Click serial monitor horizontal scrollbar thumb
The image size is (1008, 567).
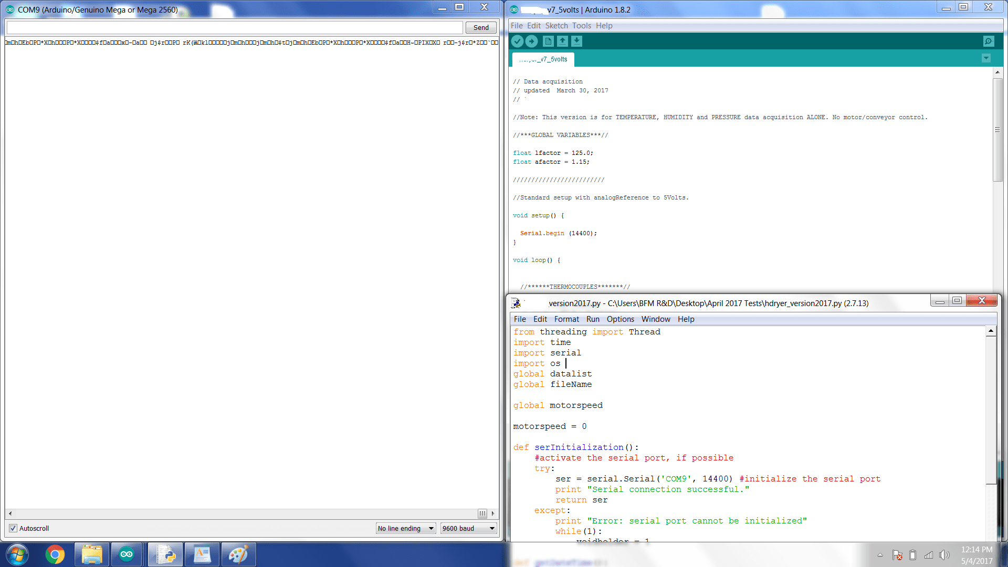point(482,513)
